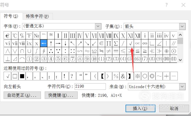Pick the contour integral (∮) symbol
The width and height of the screenshot is (191, 116).
pos(43,51)
